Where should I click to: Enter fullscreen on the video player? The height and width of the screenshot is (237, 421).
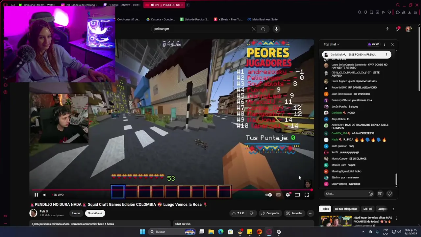pos(307,195)
